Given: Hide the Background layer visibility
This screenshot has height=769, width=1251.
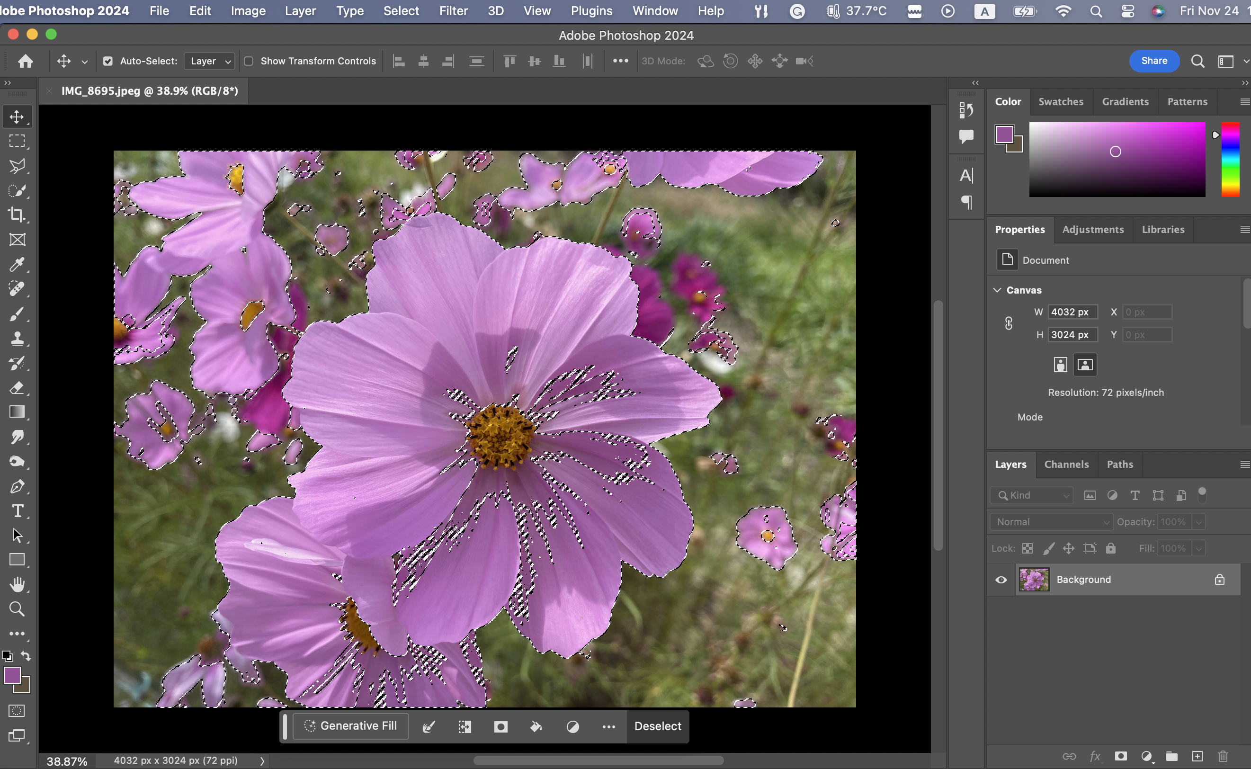Looking at the screenshot, I should coord(1001,580).
